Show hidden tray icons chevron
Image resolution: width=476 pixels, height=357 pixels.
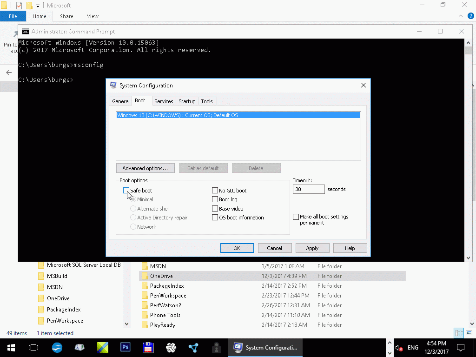click(x=390, y=343)
